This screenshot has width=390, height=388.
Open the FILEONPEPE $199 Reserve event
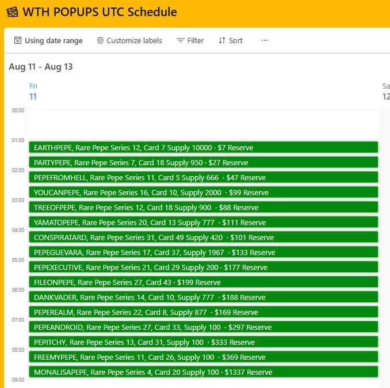pyautogui.click(x=204, y=282)
